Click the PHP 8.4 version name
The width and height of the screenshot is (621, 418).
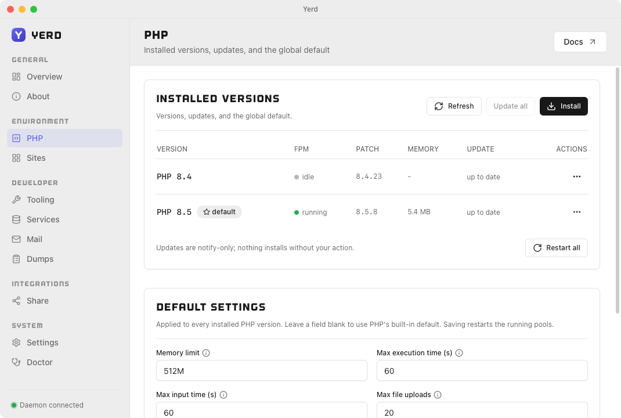[x=174, y=176]
